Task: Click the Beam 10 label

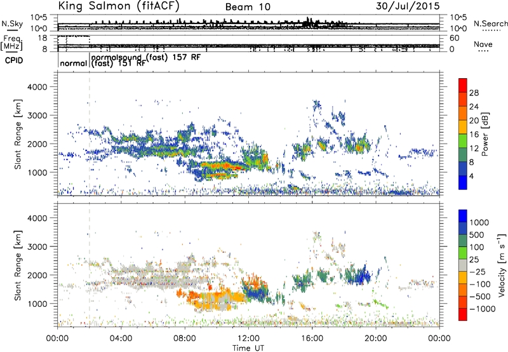Action: (248, 7)
